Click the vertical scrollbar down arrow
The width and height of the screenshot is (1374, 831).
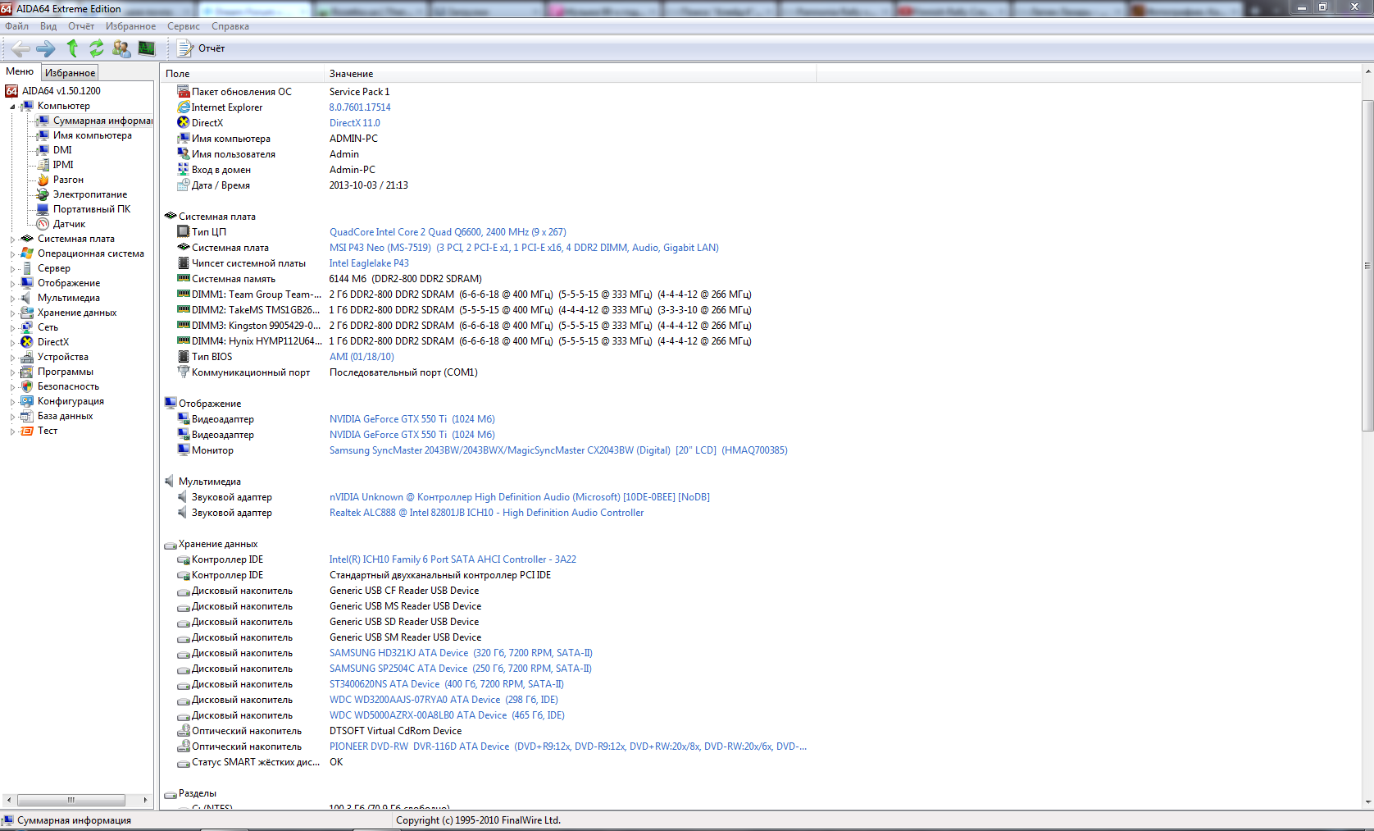tap(1367, 802)
